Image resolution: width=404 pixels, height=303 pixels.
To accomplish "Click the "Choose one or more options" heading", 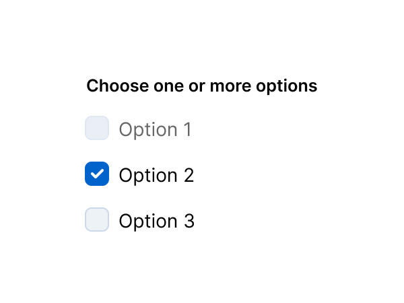I will (202, 86).
